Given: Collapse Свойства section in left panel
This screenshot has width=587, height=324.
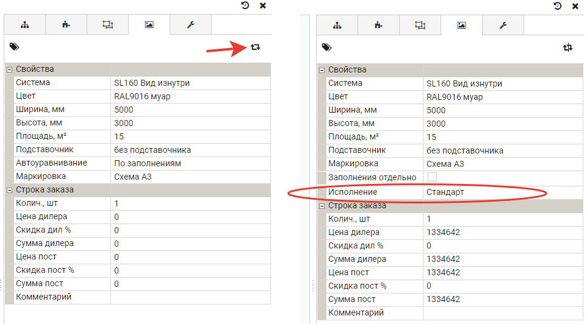Looking at the screenshot, I should click(x=9, y=69).
